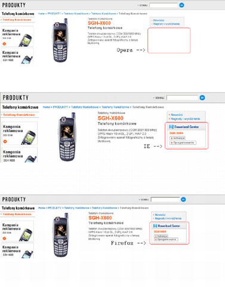Click Download Center disk icon in Firefox render
The image size is (225, 287).
[155, 226]
